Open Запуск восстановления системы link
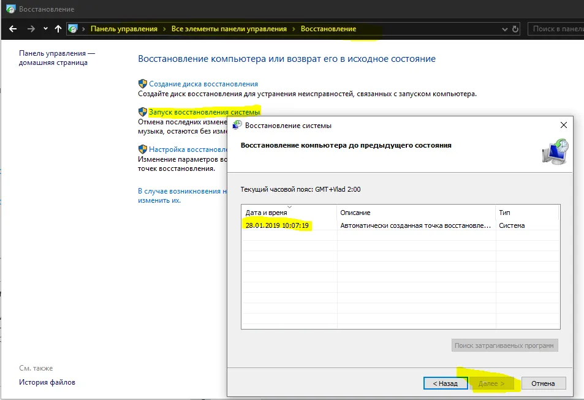Viewport: 584px width, 400px height. click(204, 111)
